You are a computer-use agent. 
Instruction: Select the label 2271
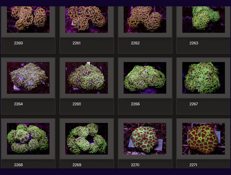[x=193, y=165]
